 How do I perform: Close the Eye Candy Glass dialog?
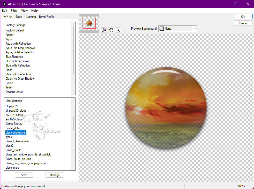click(248, 4)
